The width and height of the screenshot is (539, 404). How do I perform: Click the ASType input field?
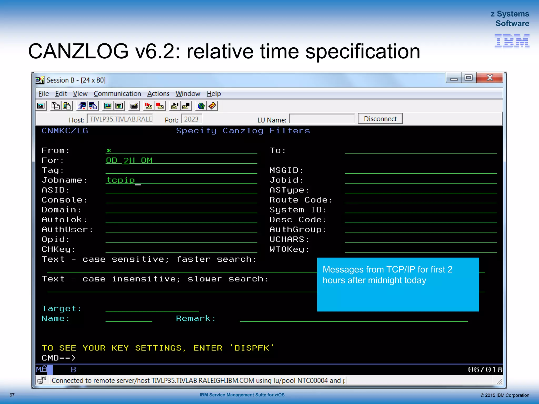tap(421, 190)
